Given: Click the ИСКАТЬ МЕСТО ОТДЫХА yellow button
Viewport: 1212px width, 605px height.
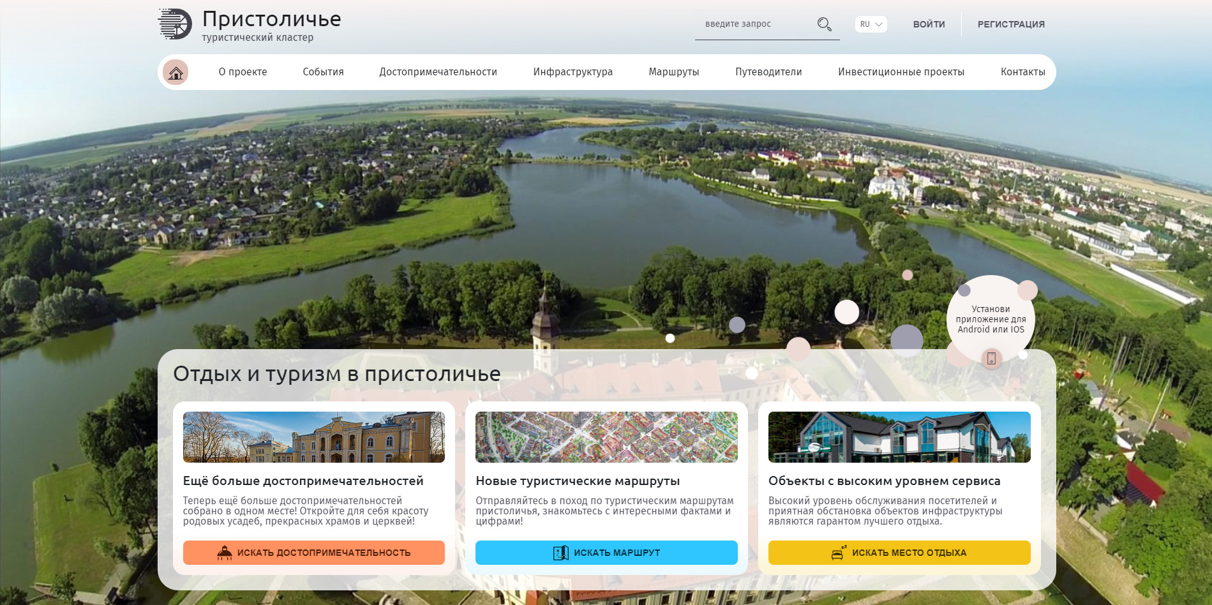Looking at the screenshot, I should (x=899, y=553).
